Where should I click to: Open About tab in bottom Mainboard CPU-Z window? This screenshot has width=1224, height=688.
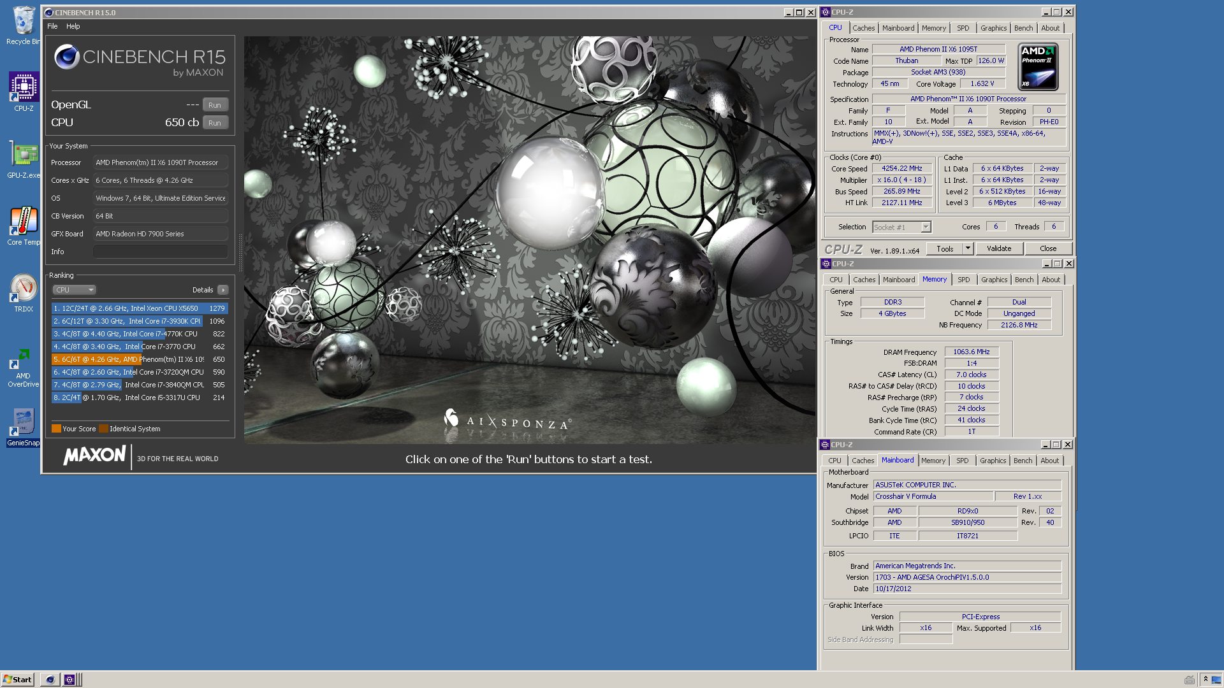pos(1049,461)
